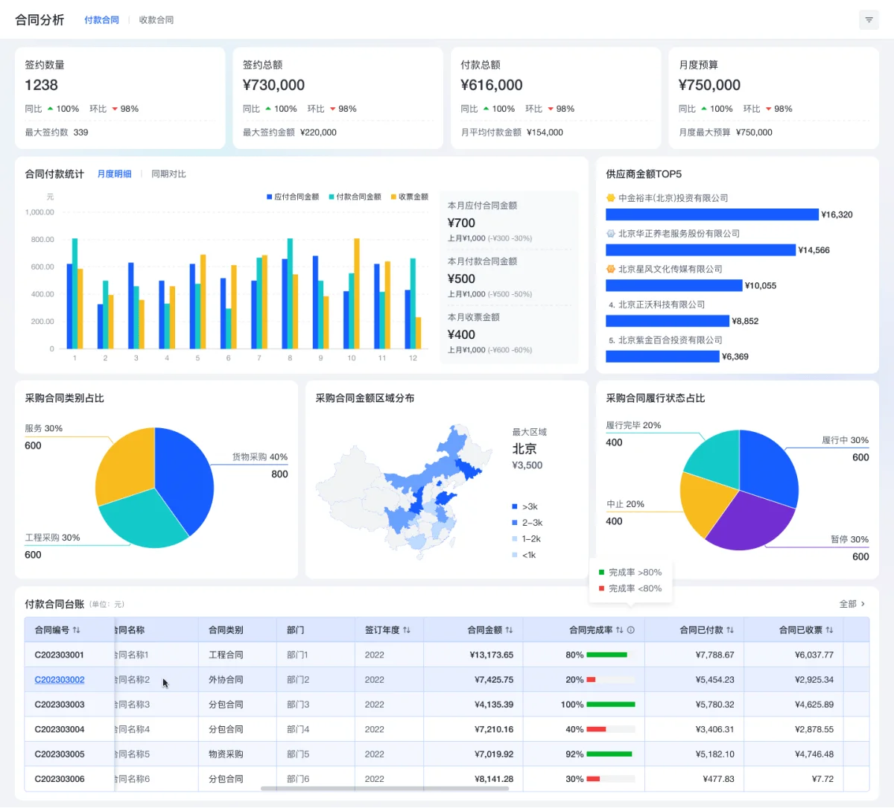Switch to the 同期对比 tab
894x808 pixels.
click(x=168, y=174)
